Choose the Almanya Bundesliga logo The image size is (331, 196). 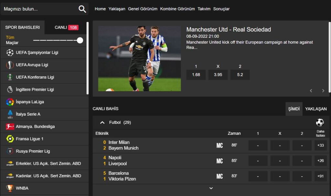click(x=10, y=126)
